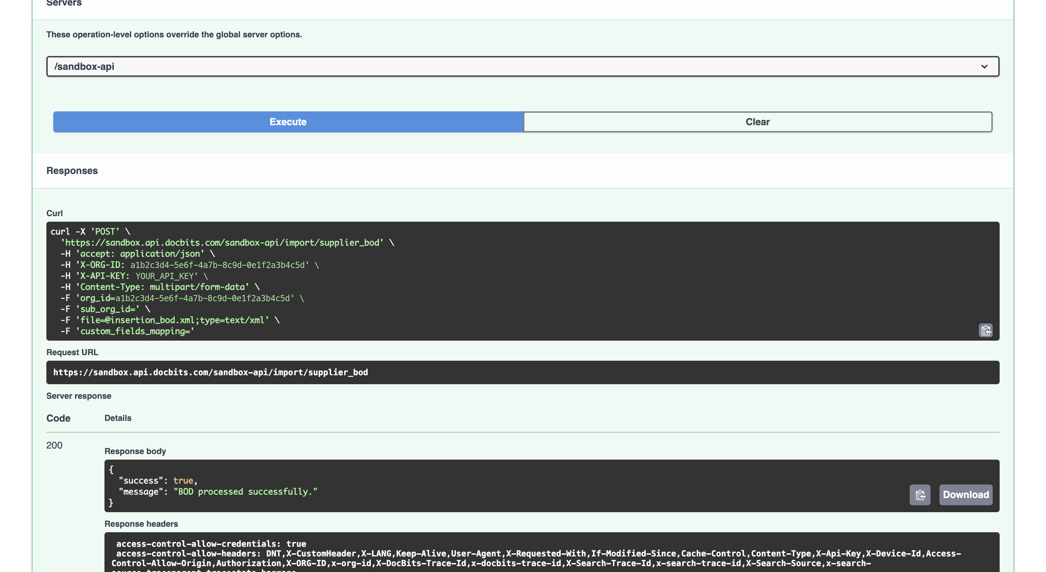This screenshot has width=1046, height=572.
Task: Click the 200 response code
Action: 54,445
